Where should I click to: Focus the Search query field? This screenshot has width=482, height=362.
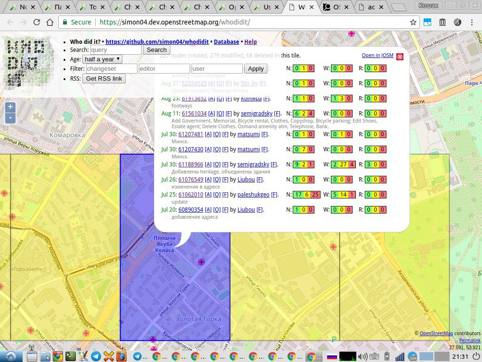[116, 50]
